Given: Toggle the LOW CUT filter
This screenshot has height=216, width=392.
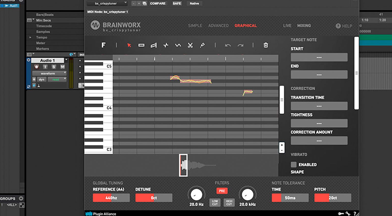Looking at the screenshot, I should (x=215, y=202).
